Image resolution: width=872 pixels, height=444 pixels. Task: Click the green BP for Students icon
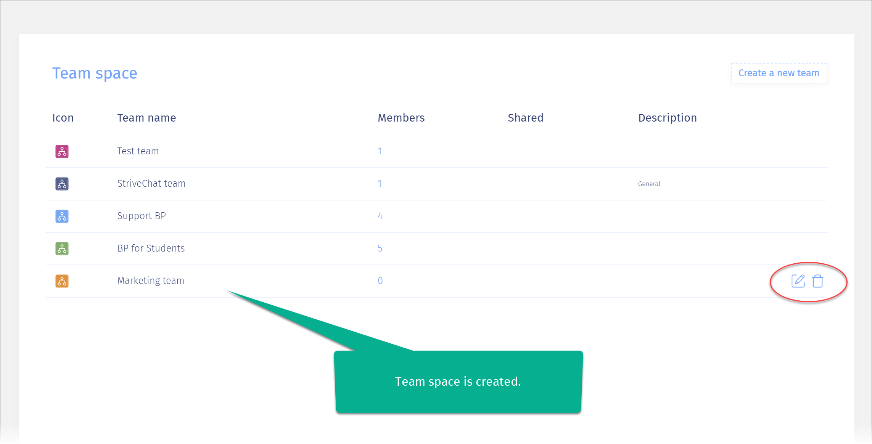(62, 248)
